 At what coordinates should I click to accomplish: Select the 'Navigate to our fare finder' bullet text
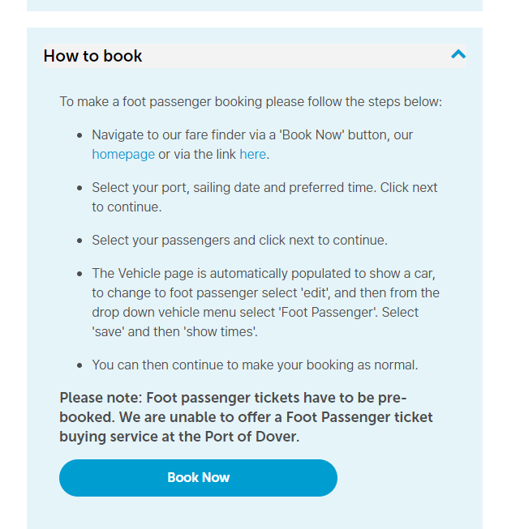point(252,145)
